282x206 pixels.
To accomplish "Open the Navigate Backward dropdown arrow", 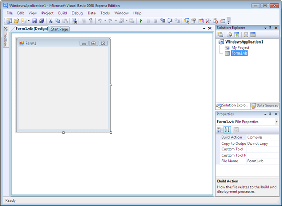I will pyautogui.click(x=127, y=21).
